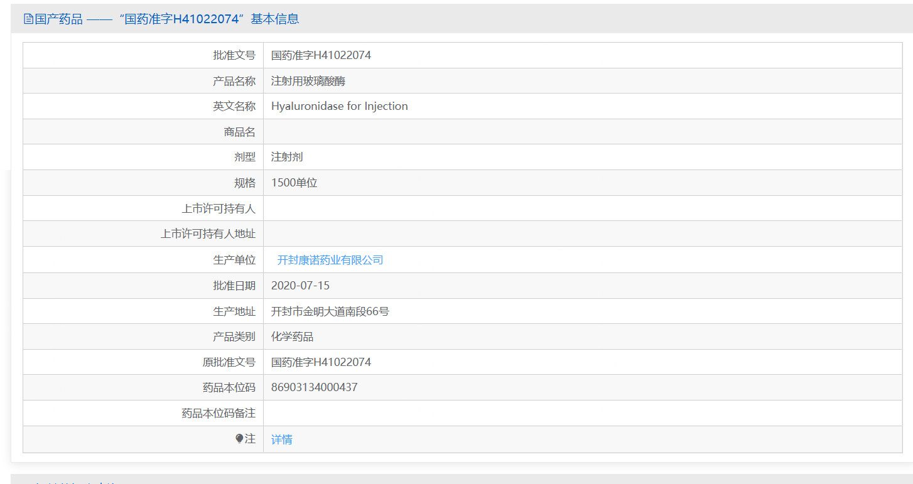Click the 商品名 row label
The height and width of the screenshot is (484, 913).
(240, 132)
